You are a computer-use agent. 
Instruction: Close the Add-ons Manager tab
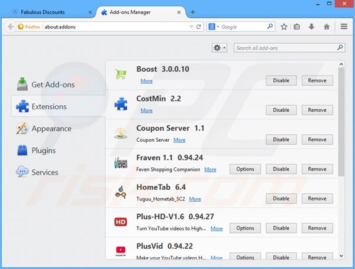[x=179, y=12]
